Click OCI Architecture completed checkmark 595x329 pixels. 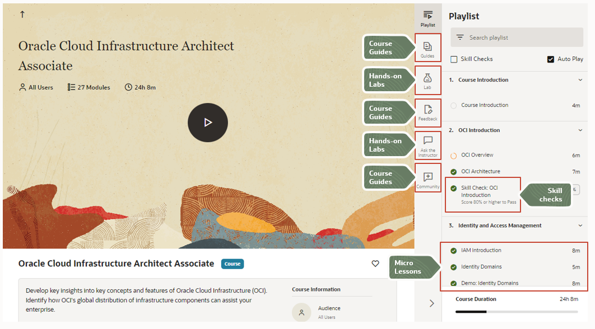click(453, 172)
